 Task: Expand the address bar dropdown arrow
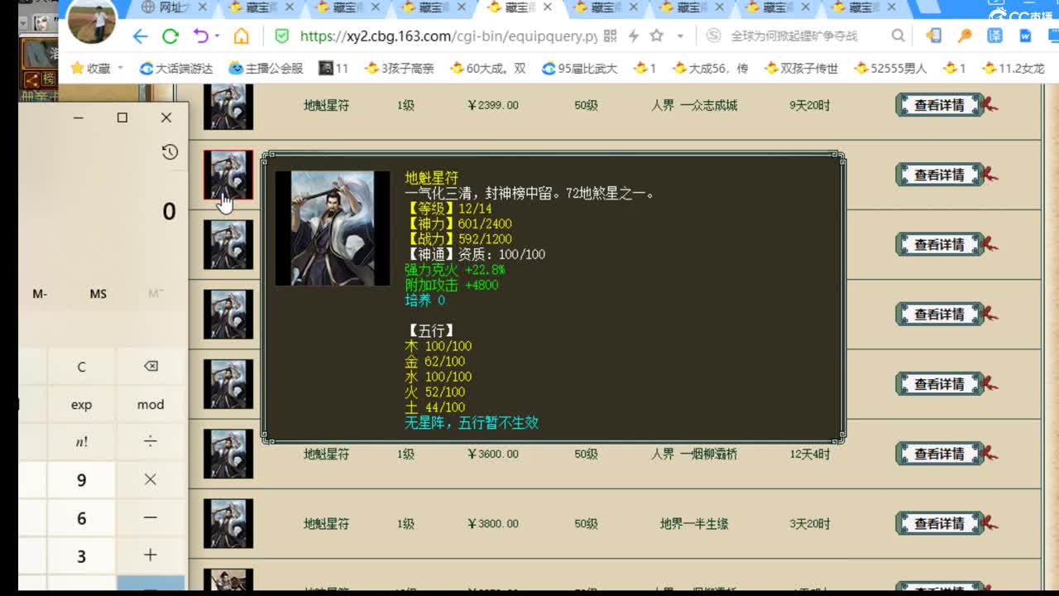[x=680, y=36]
